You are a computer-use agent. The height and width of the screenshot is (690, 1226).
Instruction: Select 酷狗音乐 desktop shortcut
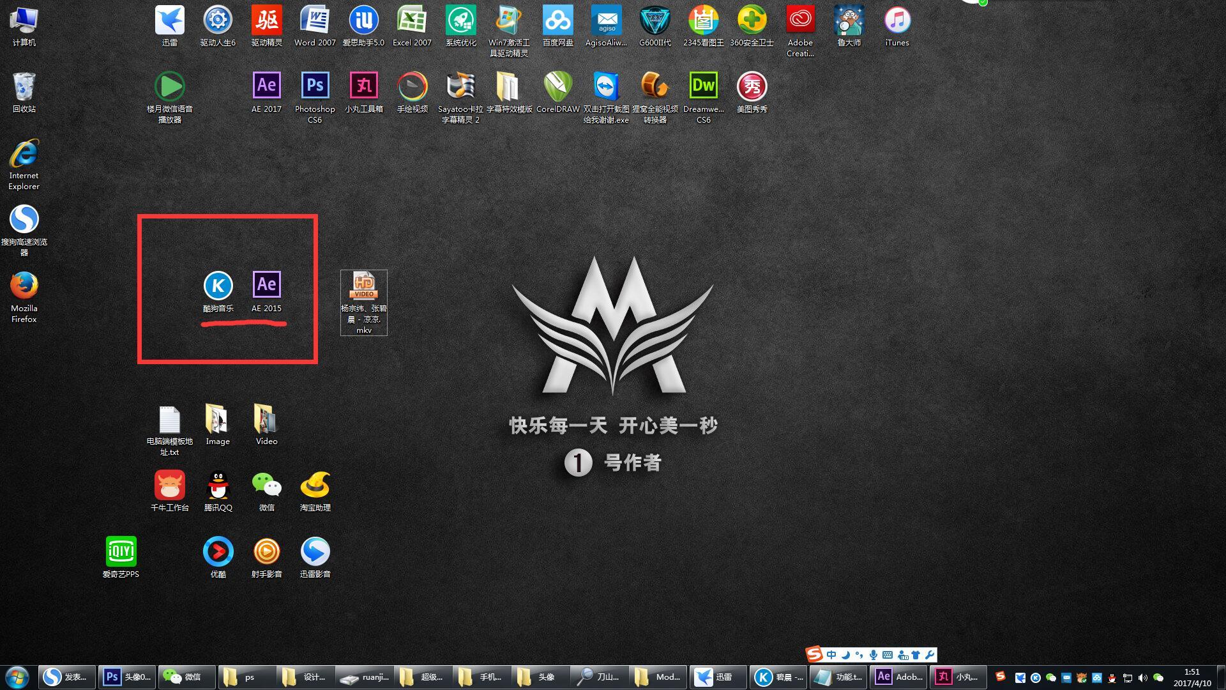[218, 292]
